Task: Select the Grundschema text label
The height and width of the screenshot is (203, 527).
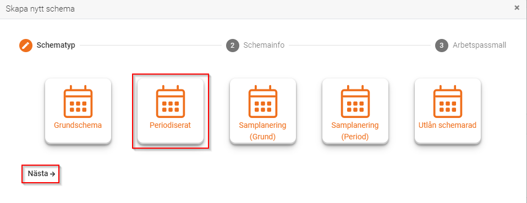Action: [x=78, y=126]
